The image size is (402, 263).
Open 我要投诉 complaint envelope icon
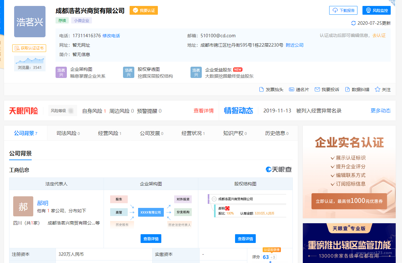pos(317,90)
